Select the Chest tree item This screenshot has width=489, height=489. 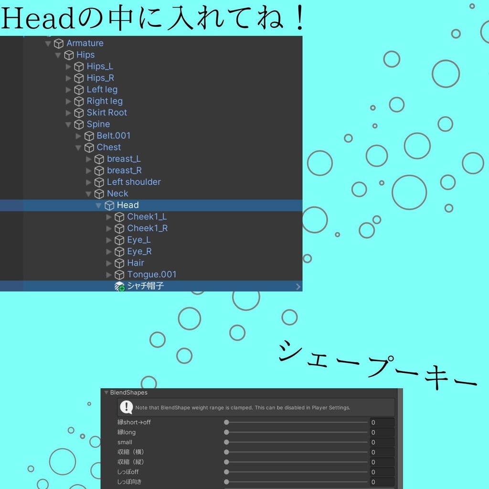[x=108, y=147]
